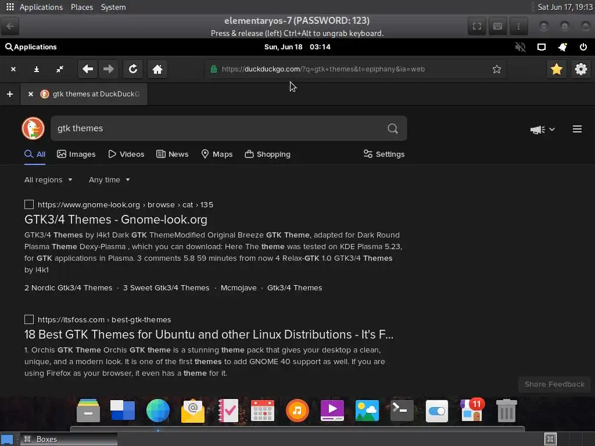This screenshot has height=446, width=595.
Task: Select Boxes window in bottom taskbar
Action: click(69, 439)
